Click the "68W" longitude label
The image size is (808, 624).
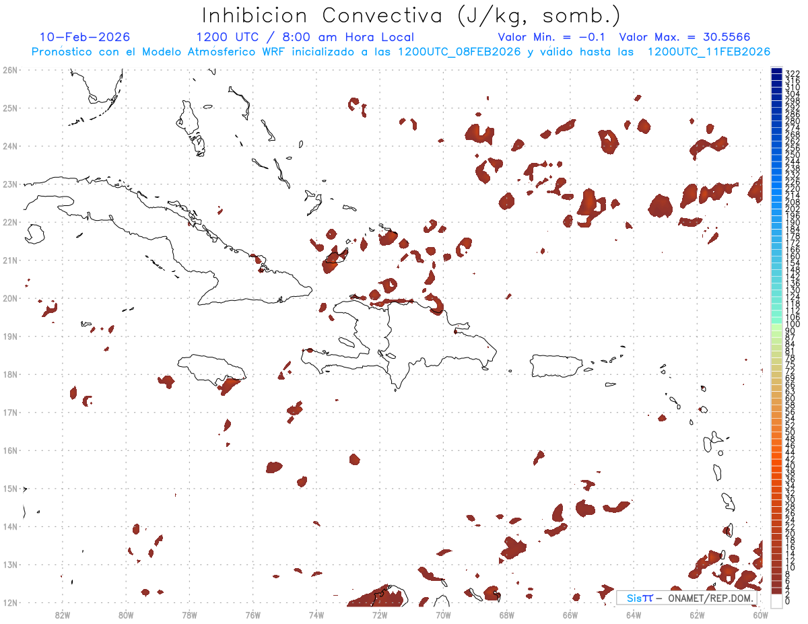tap(506, 615)
